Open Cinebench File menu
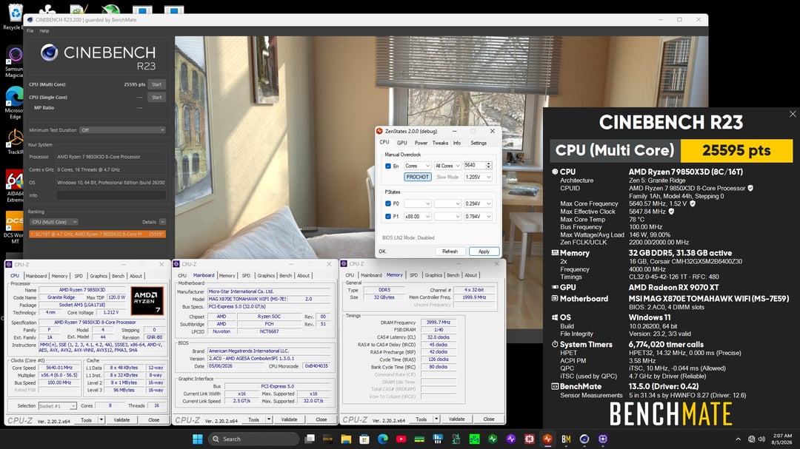 coord(30,31)
